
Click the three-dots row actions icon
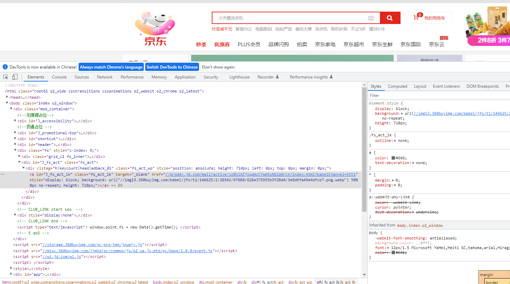point(3,174)
